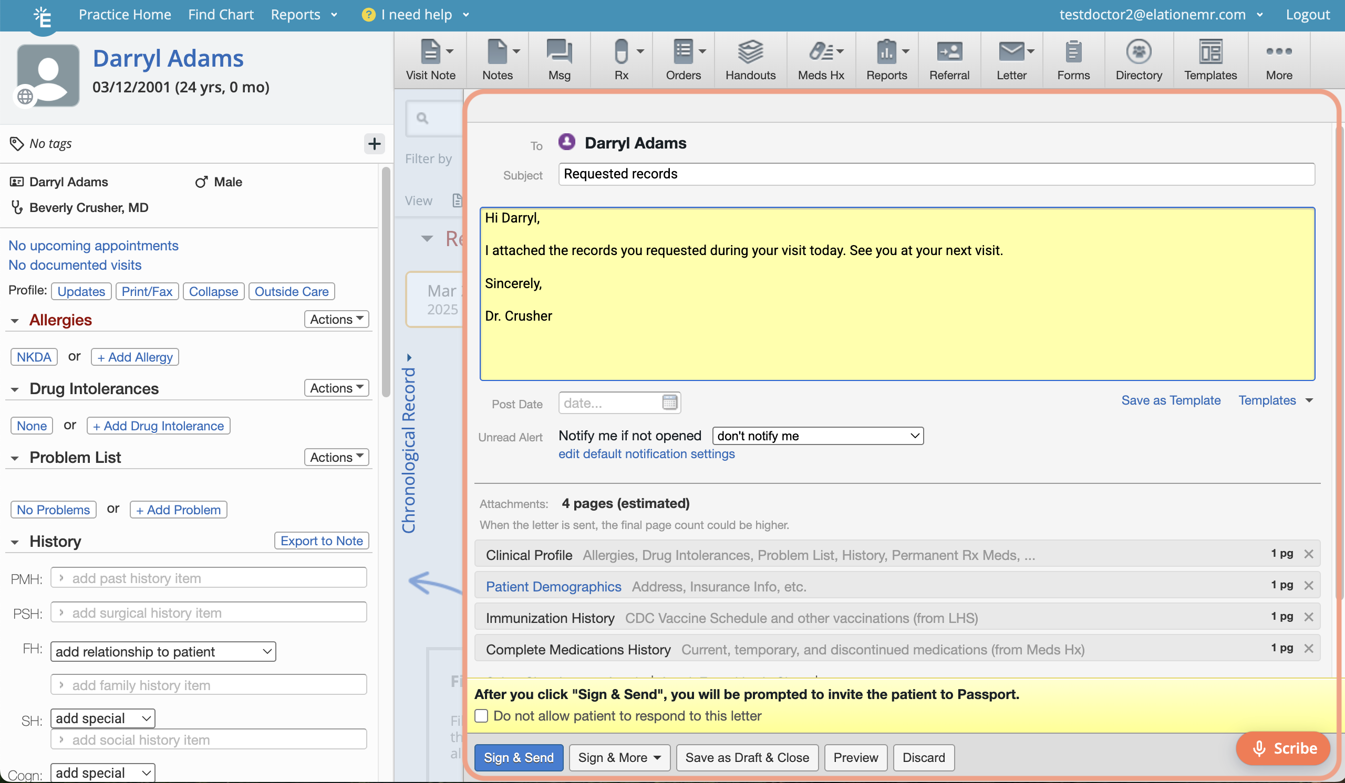Open the Reports top menu

tap(304, 14)
